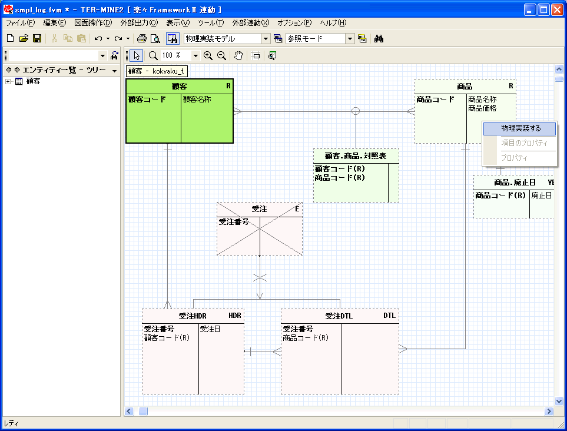Save the diagram with the floppy icon
The height and width of the screenshot is (431, 567).
pyautogui.click(x=37, y=38)
